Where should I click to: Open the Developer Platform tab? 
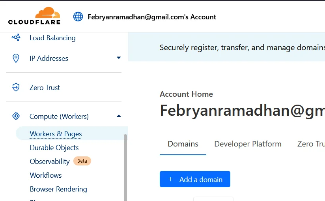[x=248, y=144]
